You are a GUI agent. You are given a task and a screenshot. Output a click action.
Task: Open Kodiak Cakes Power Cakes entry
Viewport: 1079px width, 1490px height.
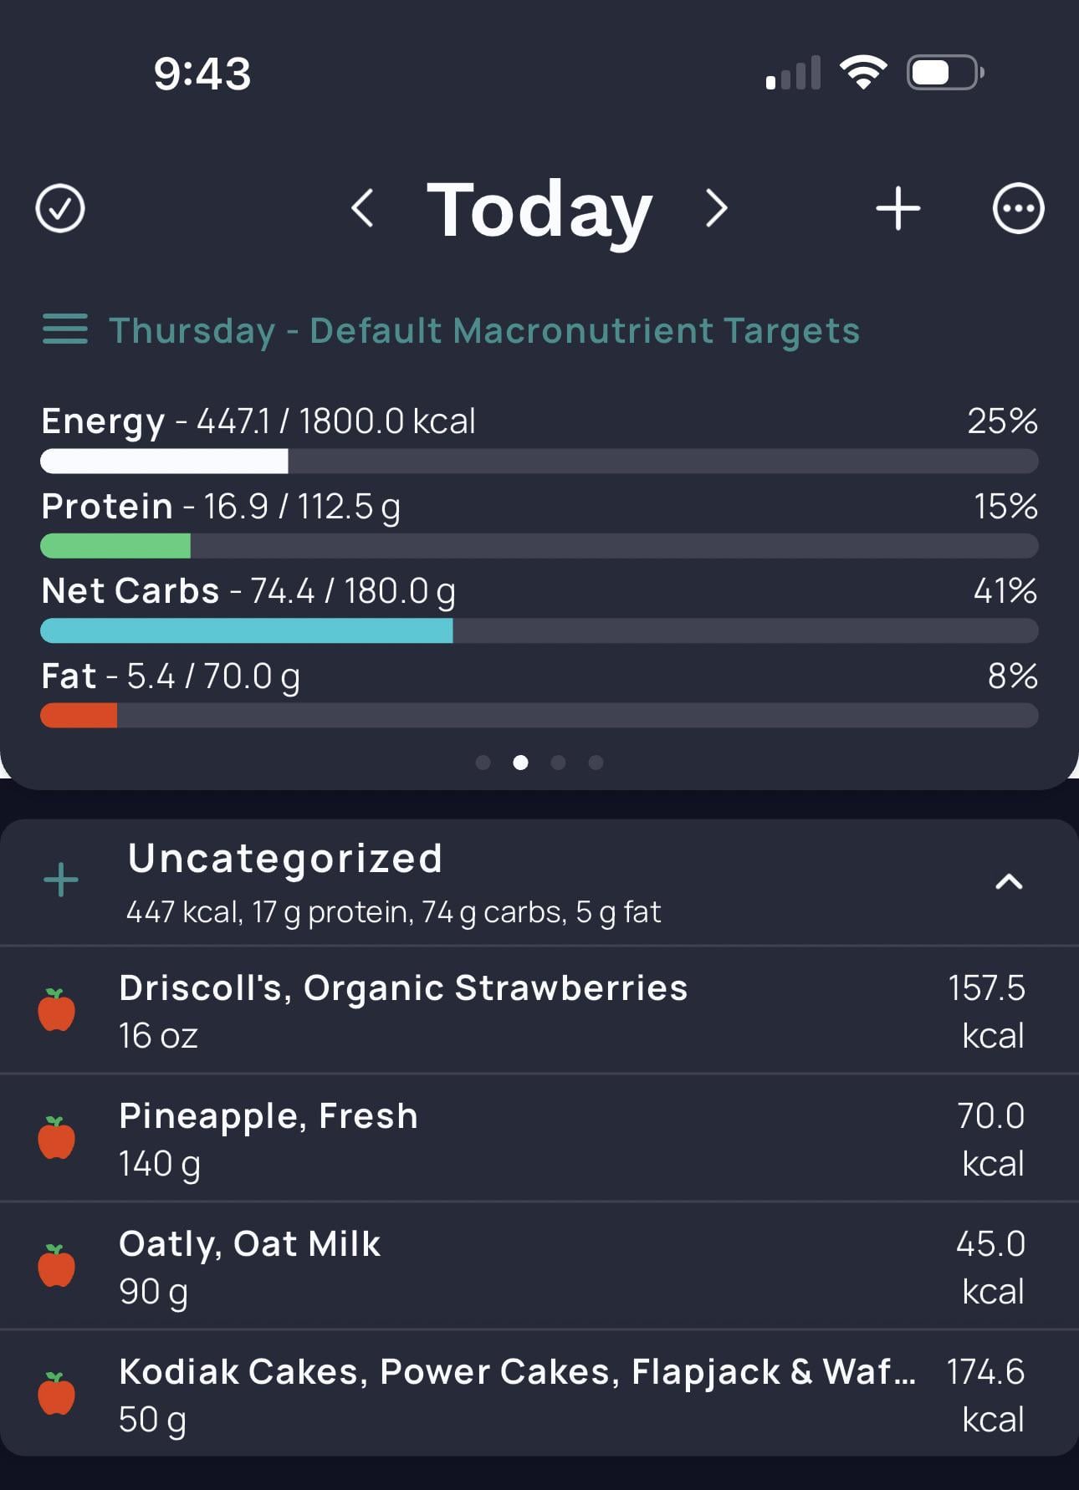point(539,1394)
